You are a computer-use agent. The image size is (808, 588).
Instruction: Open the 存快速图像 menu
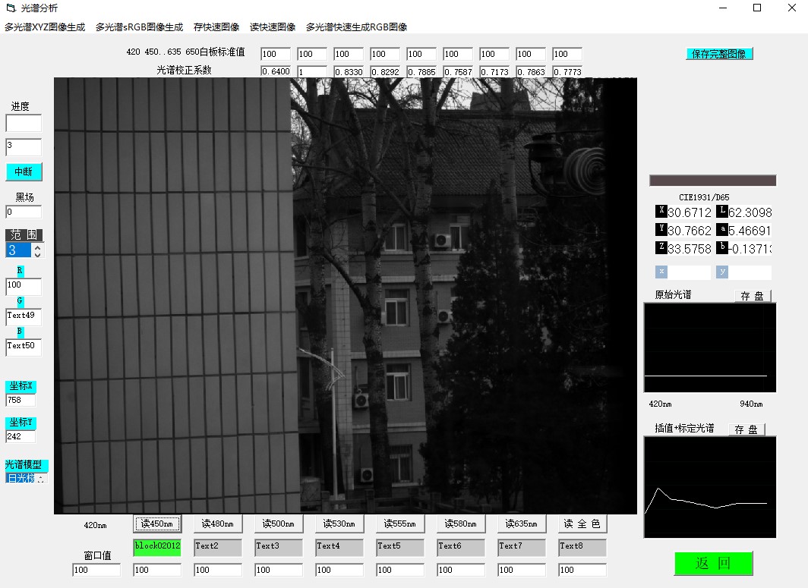tap(216, 27)
